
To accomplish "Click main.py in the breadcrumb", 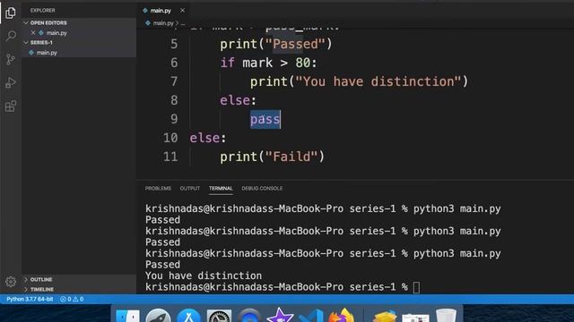I will coord(163,23).
